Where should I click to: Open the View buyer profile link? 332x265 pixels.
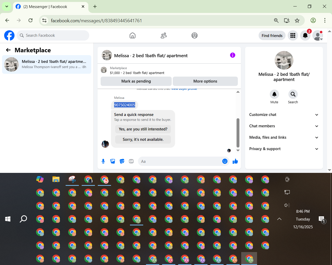184,89
